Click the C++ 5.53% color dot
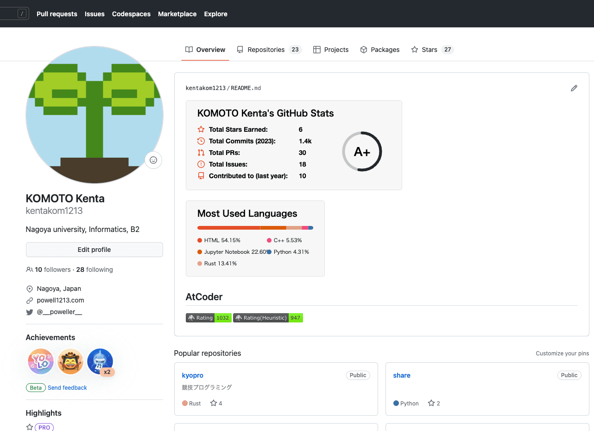 (x=269, y=240)
